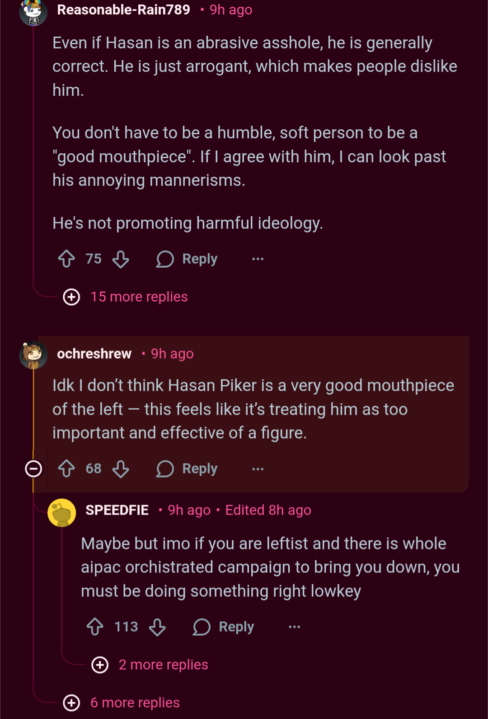488x719 pixels.
Task: Reply to ochreshrew's comment
Action: 187,469
